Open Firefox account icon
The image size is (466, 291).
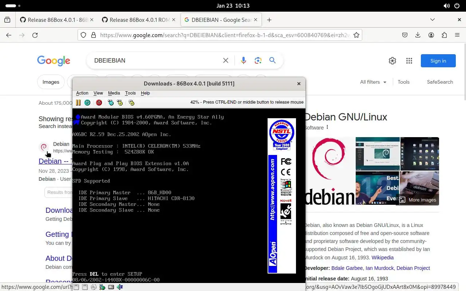click(x=431, y=35)
